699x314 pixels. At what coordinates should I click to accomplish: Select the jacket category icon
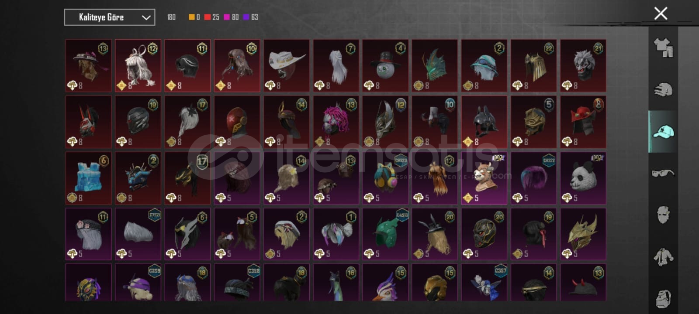(663, 257)
